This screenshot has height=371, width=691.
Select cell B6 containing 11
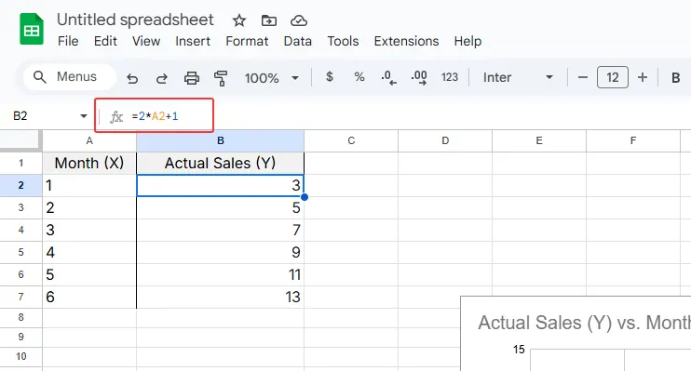coord(221,275)
